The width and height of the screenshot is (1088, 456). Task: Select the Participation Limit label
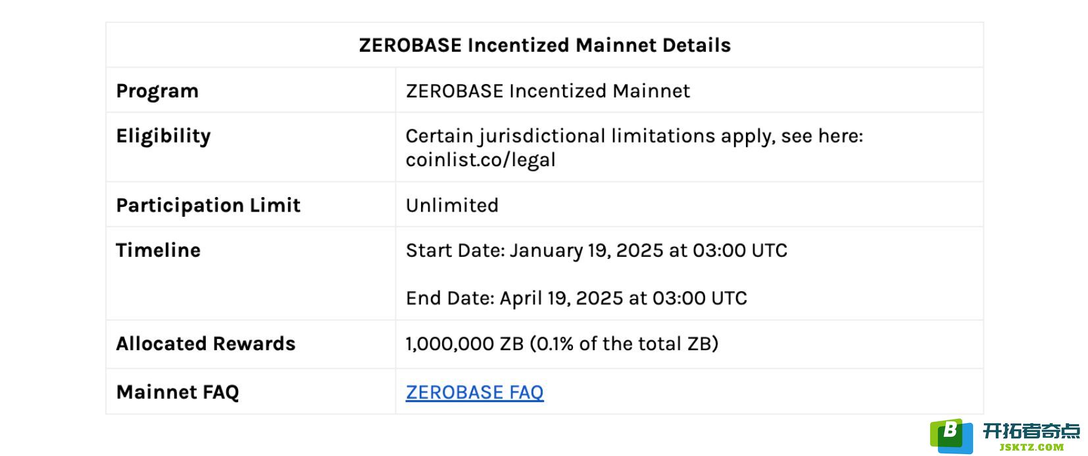pos(208,206)
